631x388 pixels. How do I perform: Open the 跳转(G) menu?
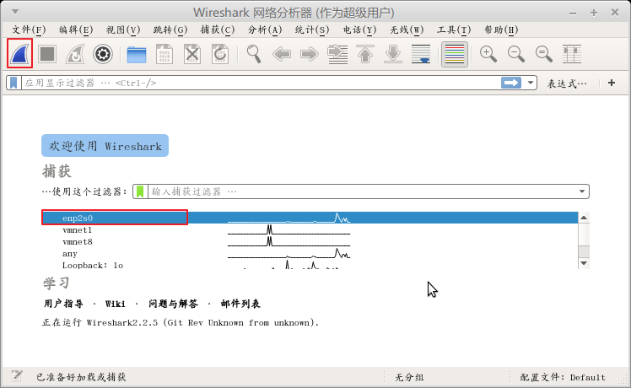coord(170,30)
